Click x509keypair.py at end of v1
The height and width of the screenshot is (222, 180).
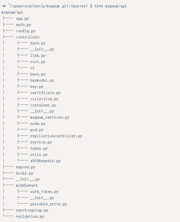tap(45, 161)
